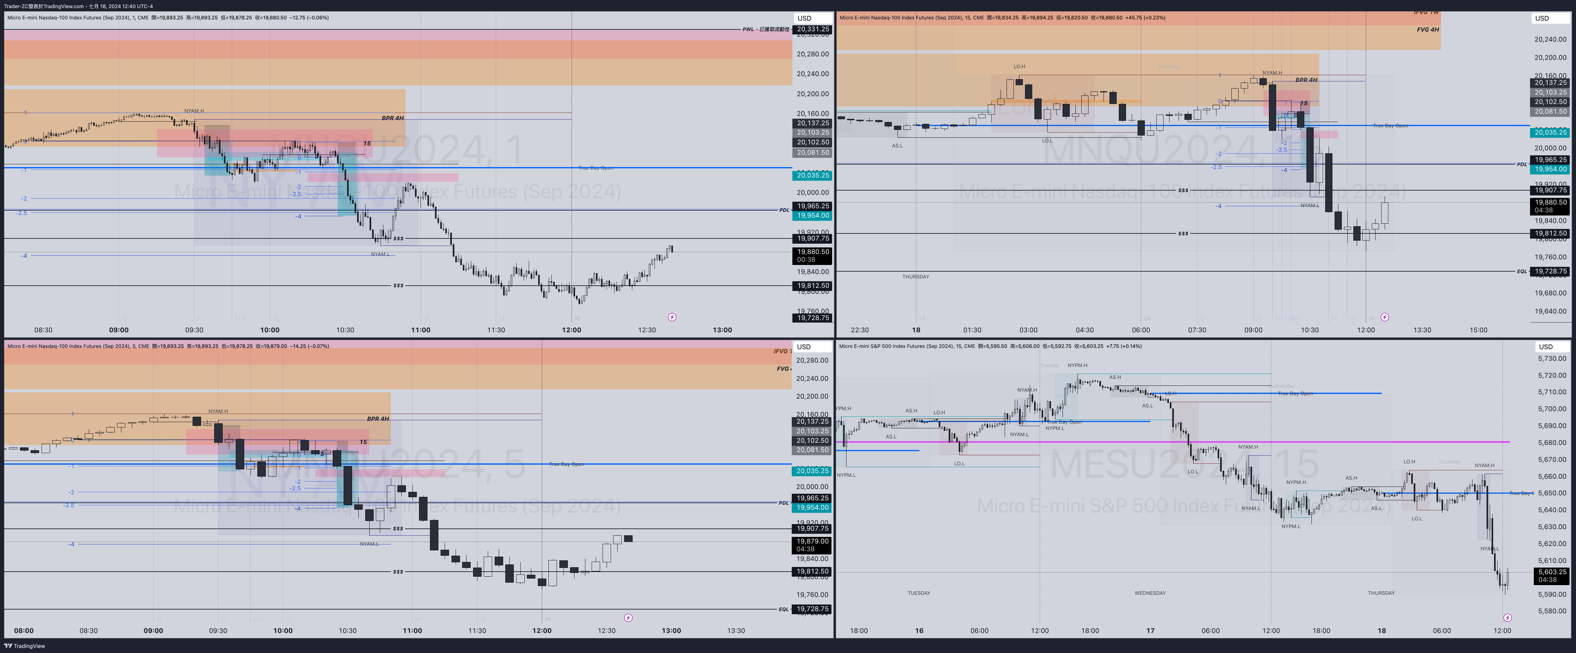
Task: Click the lightning event icon in S&P 500 chart
Action: (1508, 618)
